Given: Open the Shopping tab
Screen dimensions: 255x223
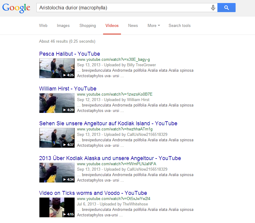Looking at the screenshot, I should click(x=88, y=26).
